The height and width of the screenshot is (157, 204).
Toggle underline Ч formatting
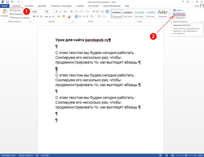pos(41,17)
